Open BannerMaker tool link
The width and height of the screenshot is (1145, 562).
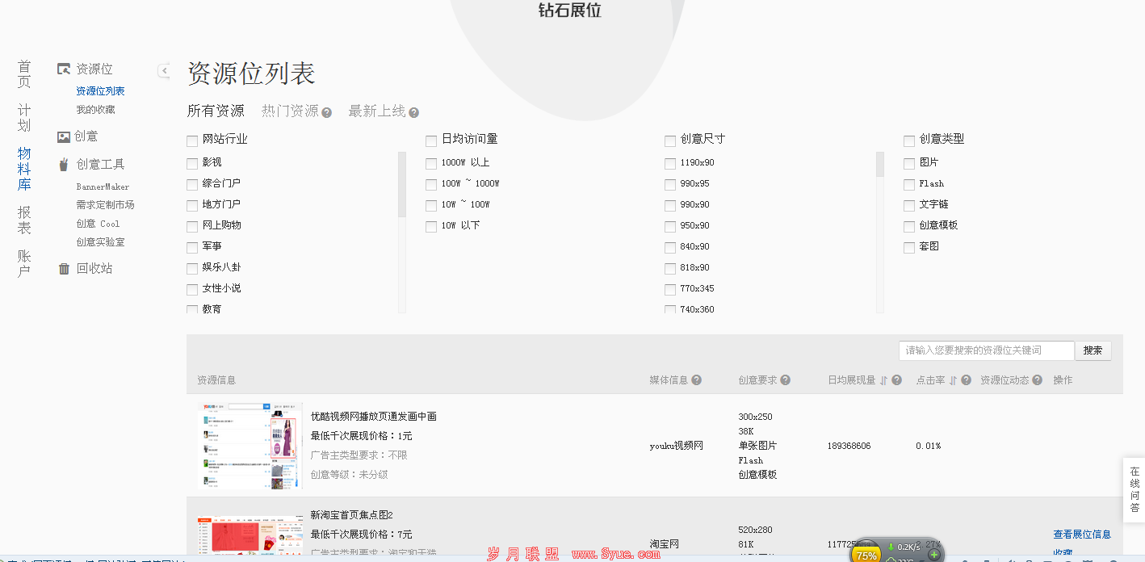[x=103, y=187]
